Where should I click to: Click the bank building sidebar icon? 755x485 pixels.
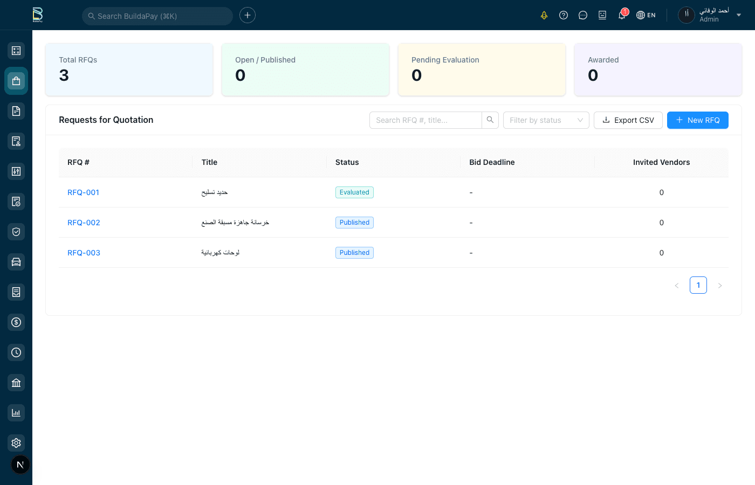(16, 383)
